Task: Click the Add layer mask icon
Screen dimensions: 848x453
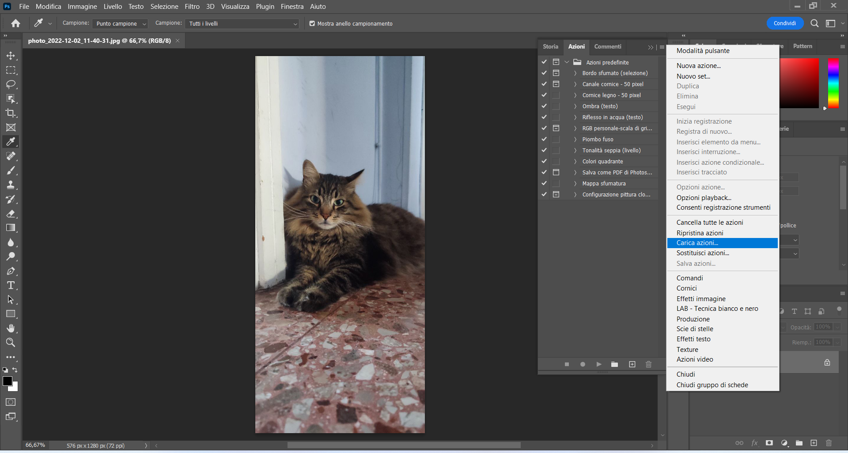Action: [769, 443]
